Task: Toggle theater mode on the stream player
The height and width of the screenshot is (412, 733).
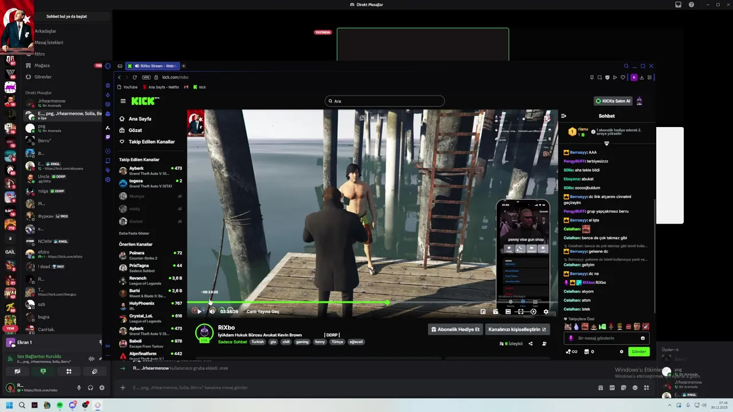Action: tap(508, 312)
